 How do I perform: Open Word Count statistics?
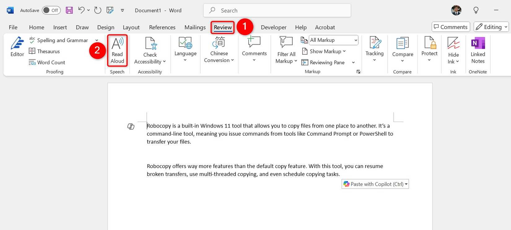point(47,62)
